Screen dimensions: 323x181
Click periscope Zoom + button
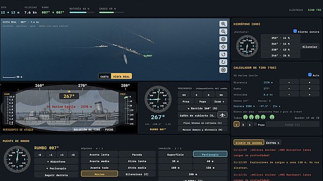click(x=219, y=101)
